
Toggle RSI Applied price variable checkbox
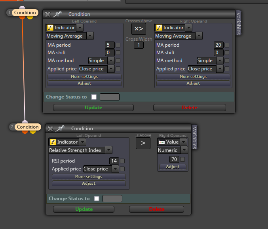[122, 169]
